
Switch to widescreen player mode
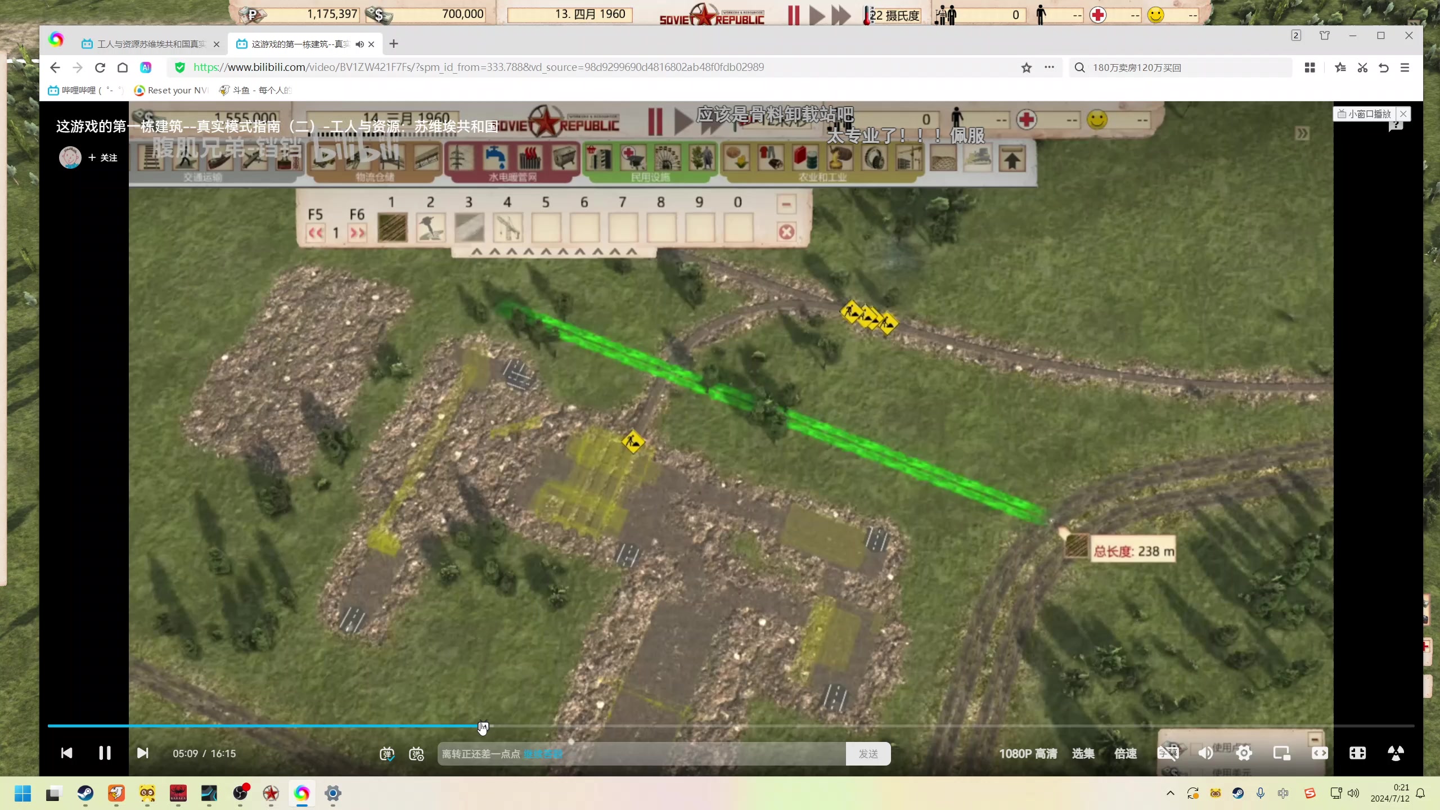pyautogui.click(x=1320, y=753)
